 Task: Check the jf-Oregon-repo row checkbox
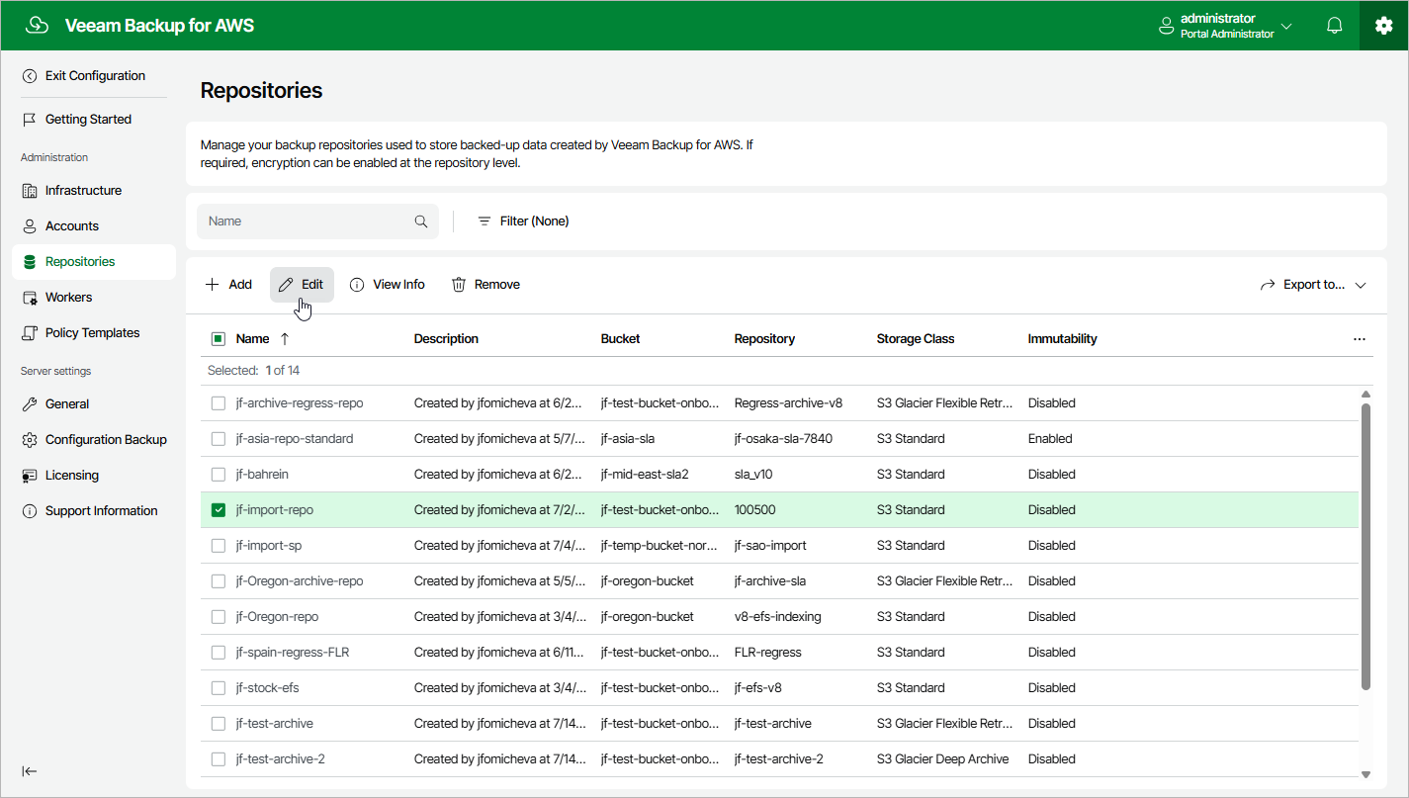click(x=219, y=617)
